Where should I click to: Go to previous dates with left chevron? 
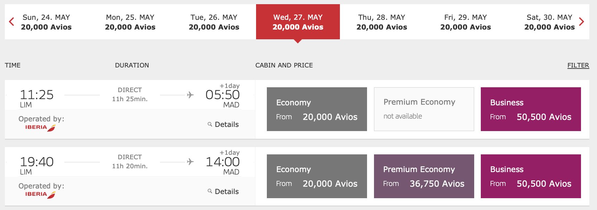[x=11, y=22]
